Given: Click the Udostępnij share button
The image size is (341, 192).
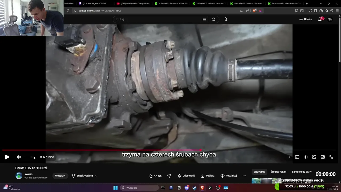Looking at the screenshot, I should [186, 176].
